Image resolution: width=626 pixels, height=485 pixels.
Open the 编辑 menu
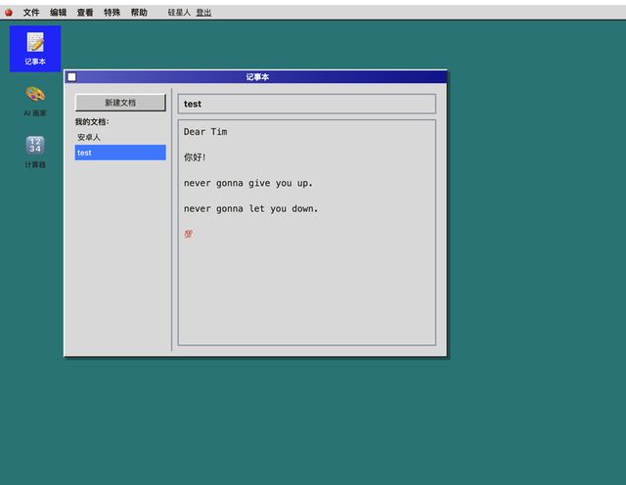(59, 13)
